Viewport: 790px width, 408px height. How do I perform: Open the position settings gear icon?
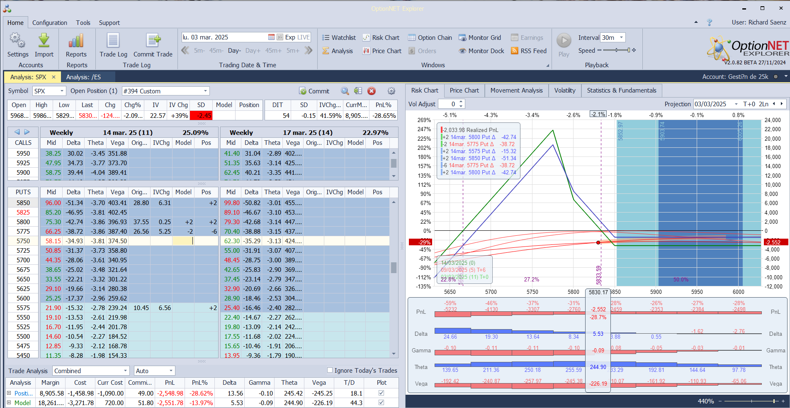pos(391,91)
